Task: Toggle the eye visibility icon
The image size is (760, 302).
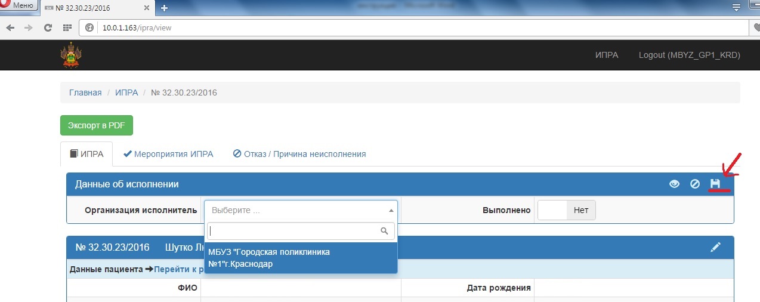Action: coord(675,184)
